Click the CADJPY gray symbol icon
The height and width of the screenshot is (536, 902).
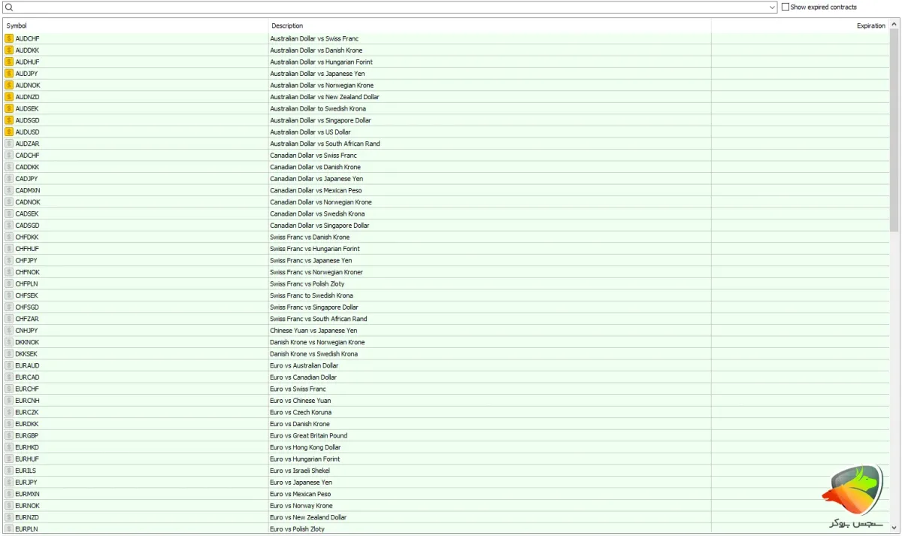tap(9, 179)
